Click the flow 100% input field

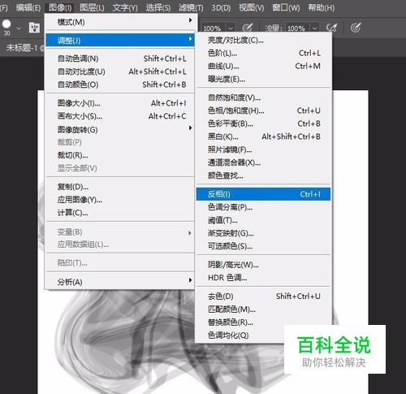tap(297, 28)
